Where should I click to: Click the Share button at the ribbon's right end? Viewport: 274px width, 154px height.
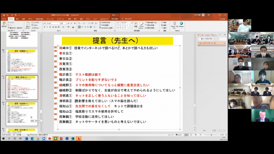pyautogui.click(x=222, y=19)
